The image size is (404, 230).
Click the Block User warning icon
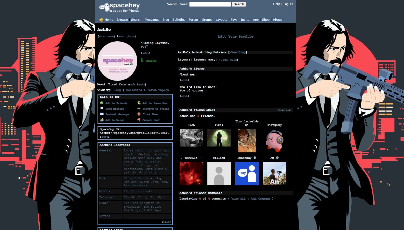[139, 114]
